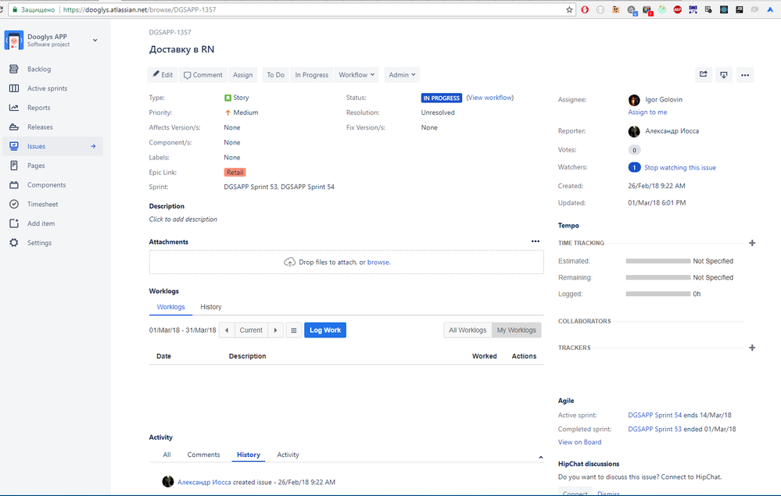This screenshot has width=781, height=496.
Task: Open the View workflow link
Action: click(x=490, y=98)
